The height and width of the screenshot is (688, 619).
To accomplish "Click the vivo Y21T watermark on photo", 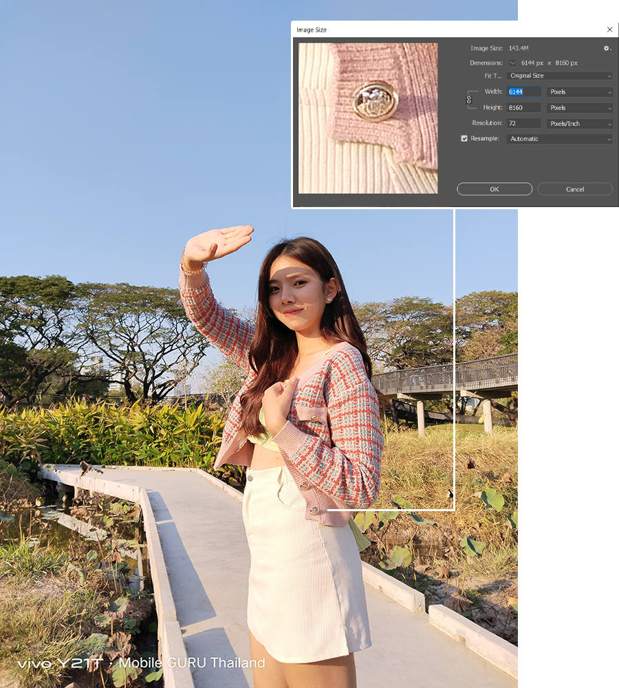I will pyautogui.click(x=61, y=663).
